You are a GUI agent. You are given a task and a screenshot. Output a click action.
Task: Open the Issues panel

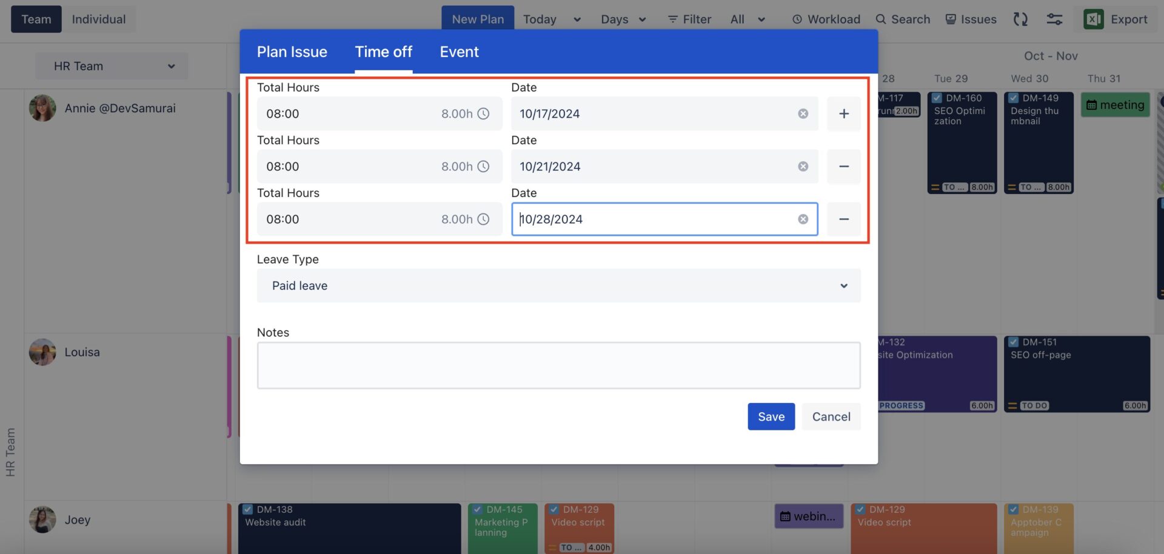tap(971, 19)
